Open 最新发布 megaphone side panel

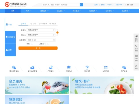click(136, 38)
